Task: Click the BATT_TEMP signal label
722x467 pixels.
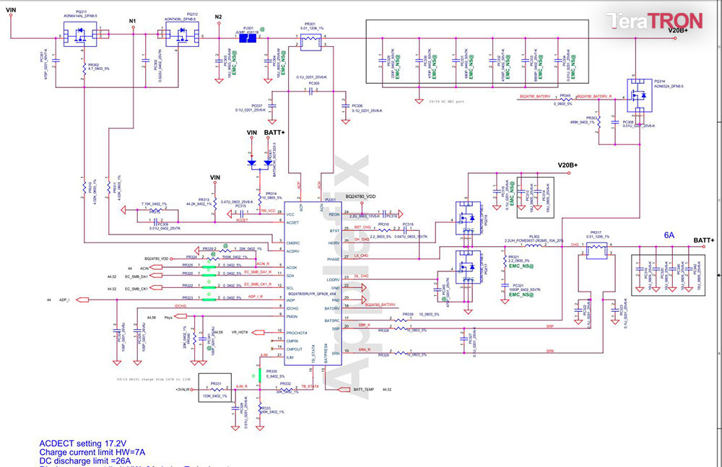Action: [x=364, y=390]
